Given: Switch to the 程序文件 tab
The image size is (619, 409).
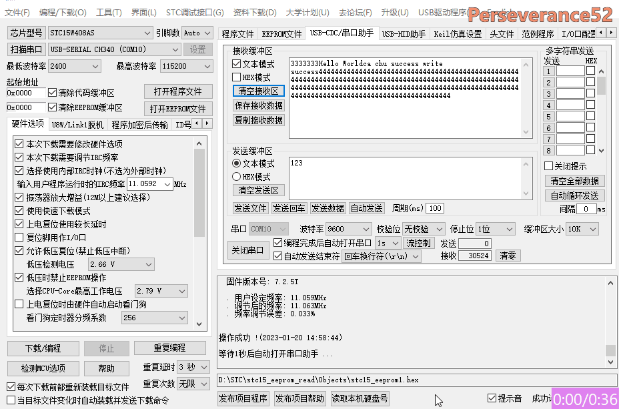Looking at the screenshot, I should click(237, 34).
